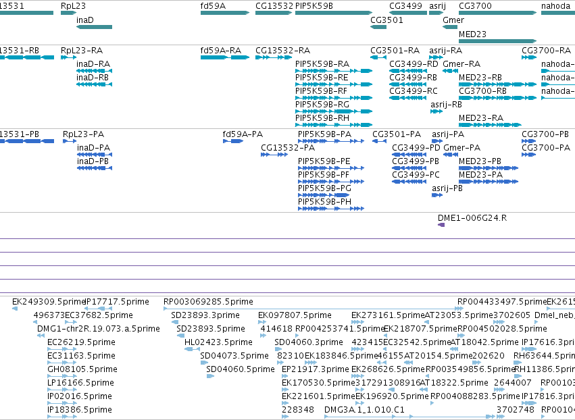Select the HL02423.5prime EST label
The image size is (575, 420).
pos(218,342)
